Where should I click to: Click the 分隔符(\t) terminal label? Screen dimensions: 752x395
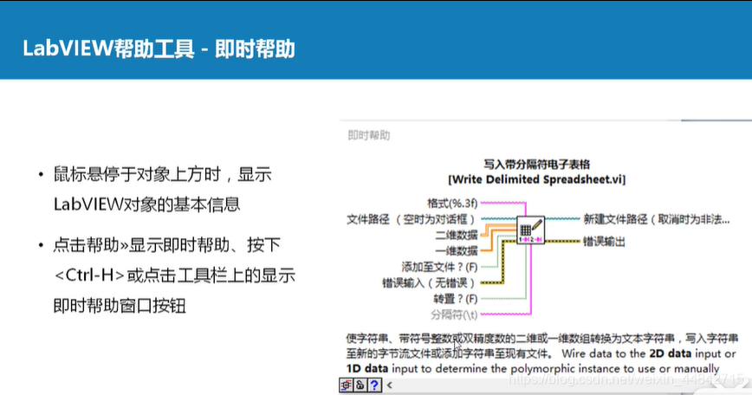point(454,314)
